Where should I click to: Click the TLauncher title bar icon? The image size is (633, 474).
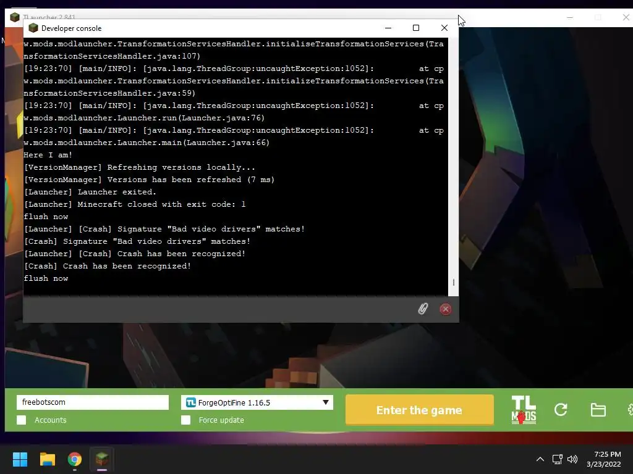click(x=15, y=17)
